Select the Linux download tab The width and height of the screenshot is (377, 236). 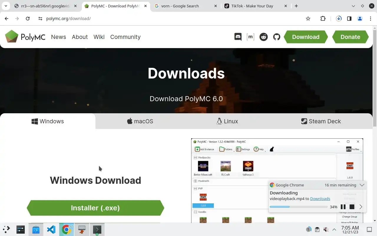click(x=227, y=121)
